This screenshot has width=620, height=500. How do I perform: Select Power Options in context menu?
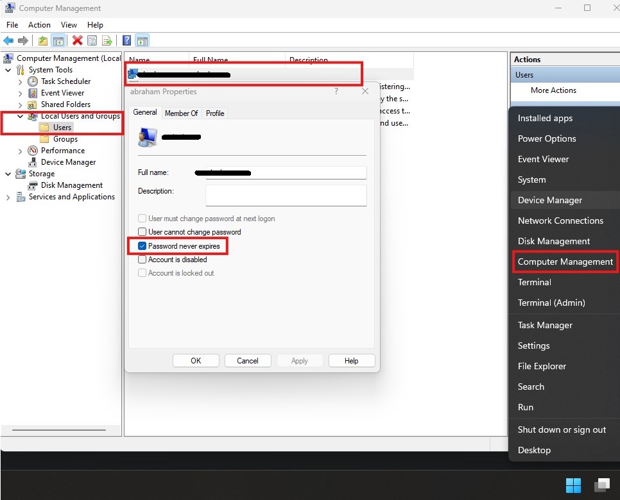546,138
